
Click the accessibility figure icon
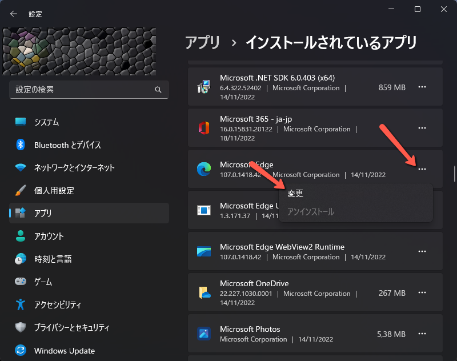pos(21,304)
